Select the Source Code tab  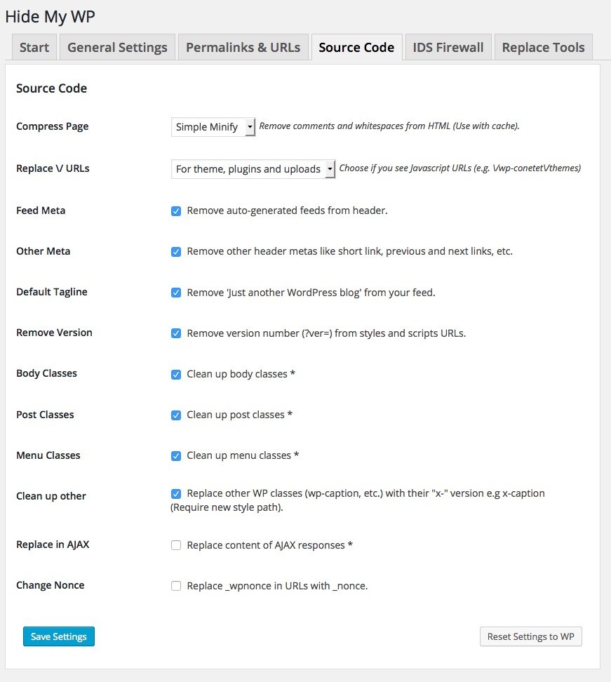356,48
